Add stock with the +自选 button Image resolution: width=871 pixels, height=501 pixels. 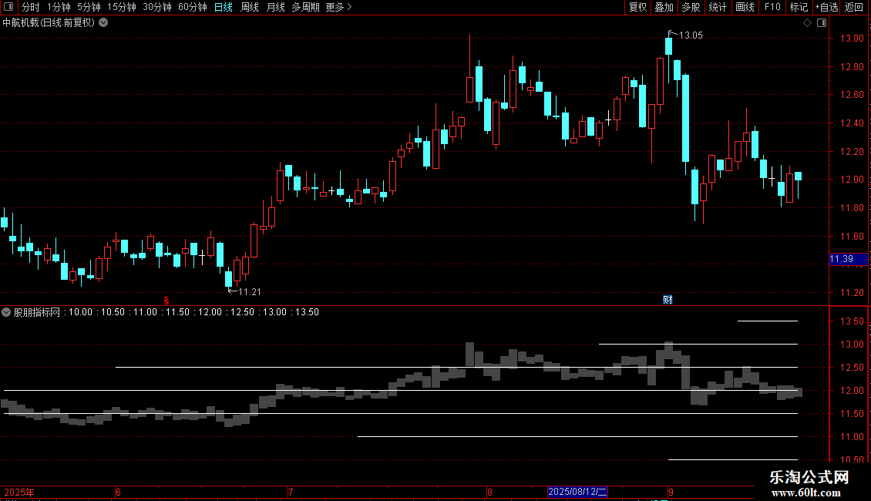point(826,7)
